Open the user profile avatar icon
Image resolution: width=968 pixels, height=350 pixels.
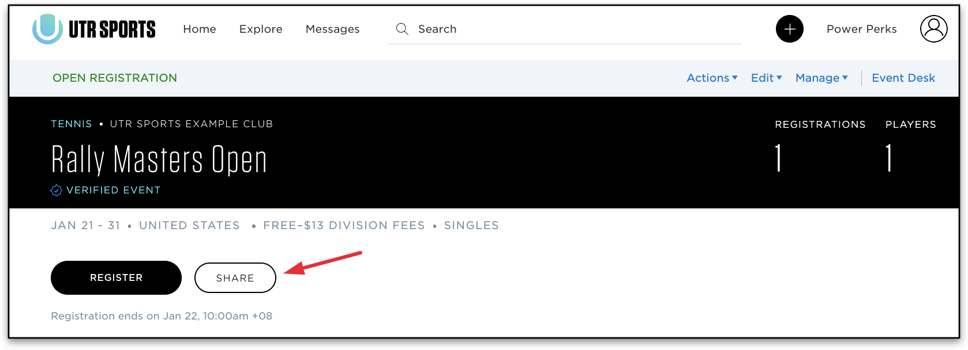(933, 29)
